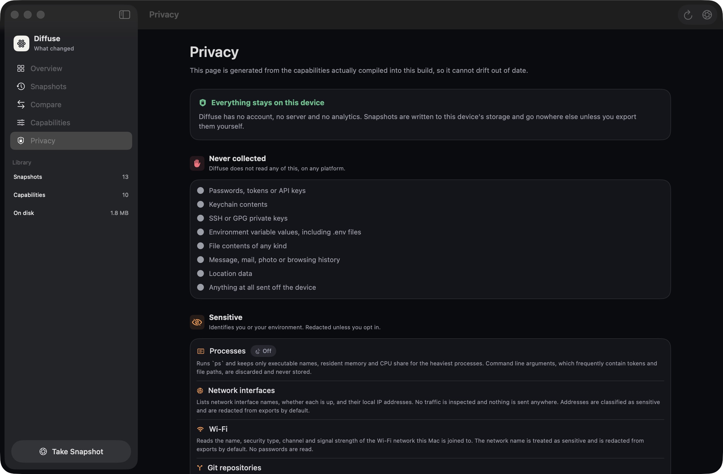Screen dimensions: 723x474
Task: Click the Library Capabilities count row
Action: (71, 195)
